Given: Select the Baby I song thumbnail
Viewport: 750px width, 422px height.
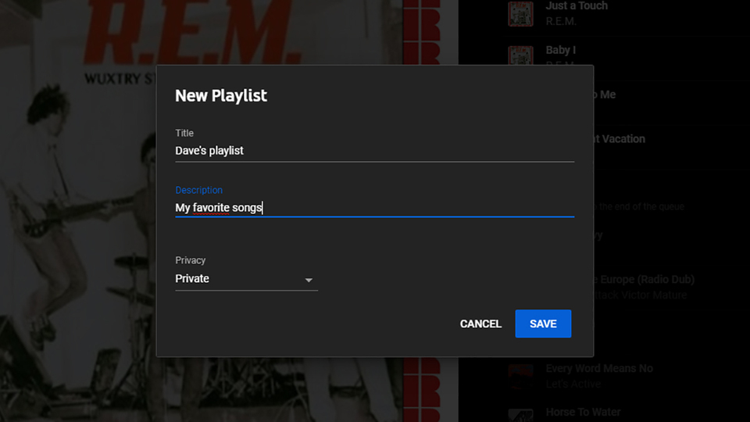Looking at the screenshot, I should coord(520,55).
